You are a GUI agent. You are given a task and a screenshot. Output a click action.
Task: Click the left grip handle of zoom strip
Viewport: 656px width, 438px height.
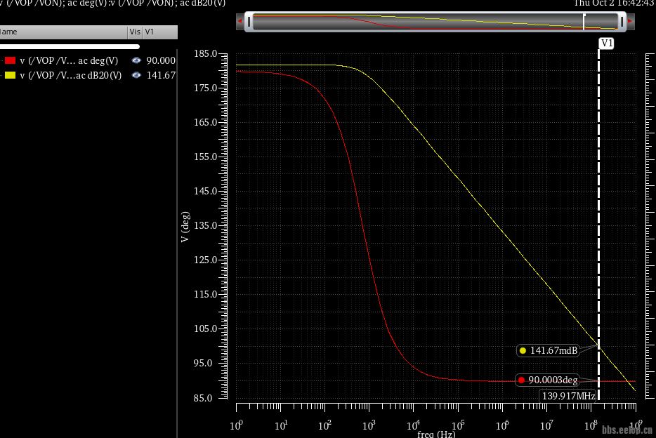click(249, 22)
